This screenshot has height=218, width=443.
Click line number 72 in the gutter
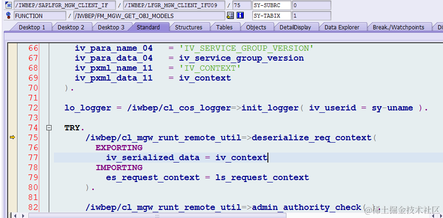[x=33, y=108]
